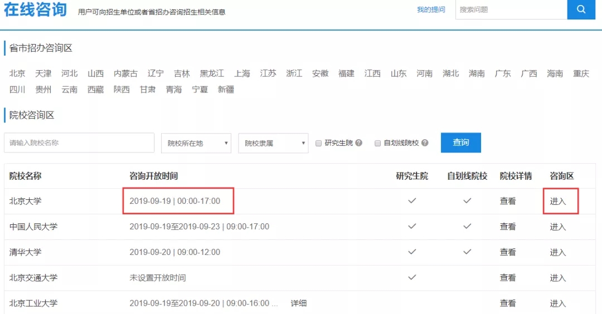
Task: Focus the 请输入院校名称 input field
Action: tap(79, 143)
